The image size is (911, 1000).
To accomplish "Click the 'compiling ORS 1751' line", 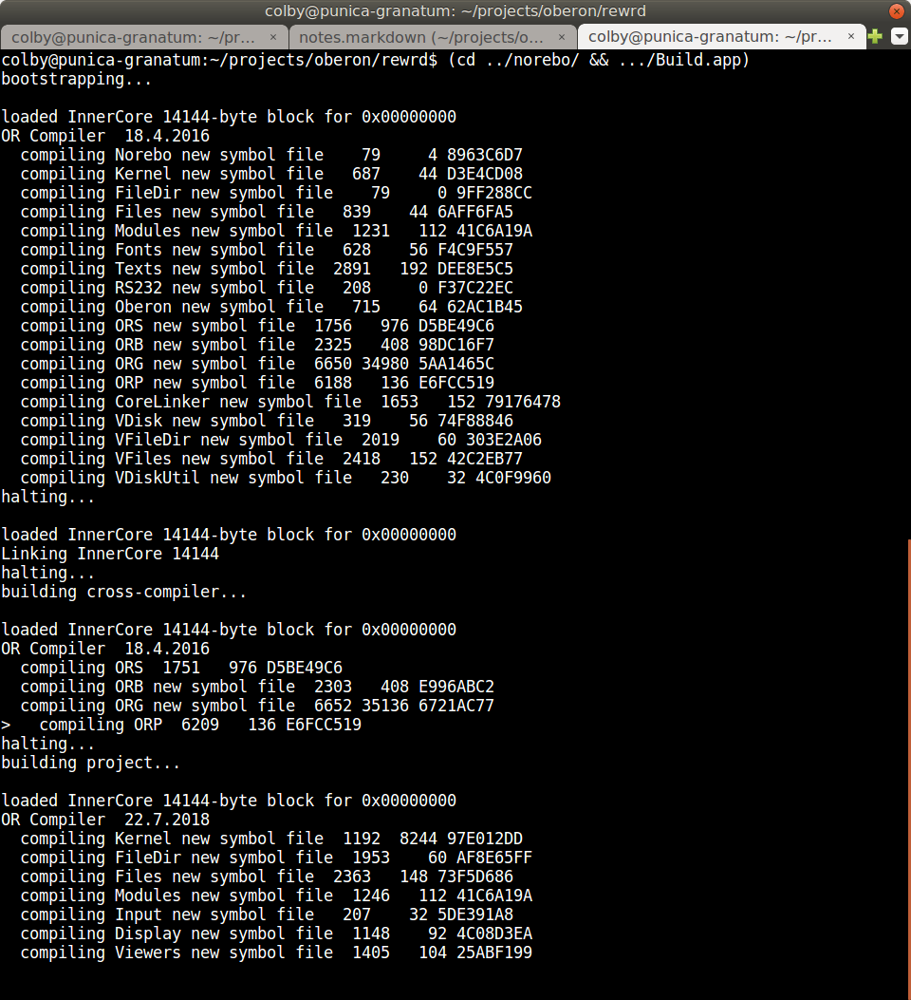I will pos(181,668).
